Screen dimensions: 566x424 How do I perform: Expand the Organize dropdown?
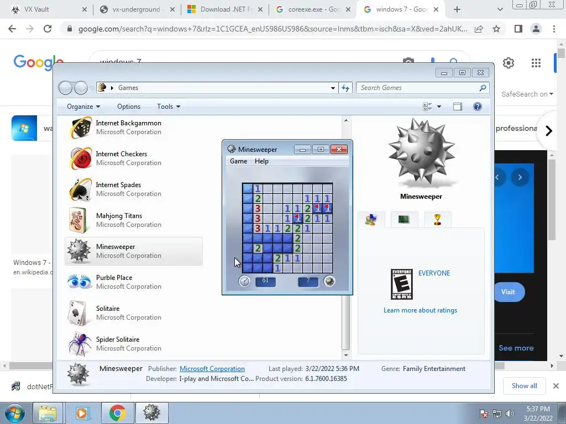83,107
